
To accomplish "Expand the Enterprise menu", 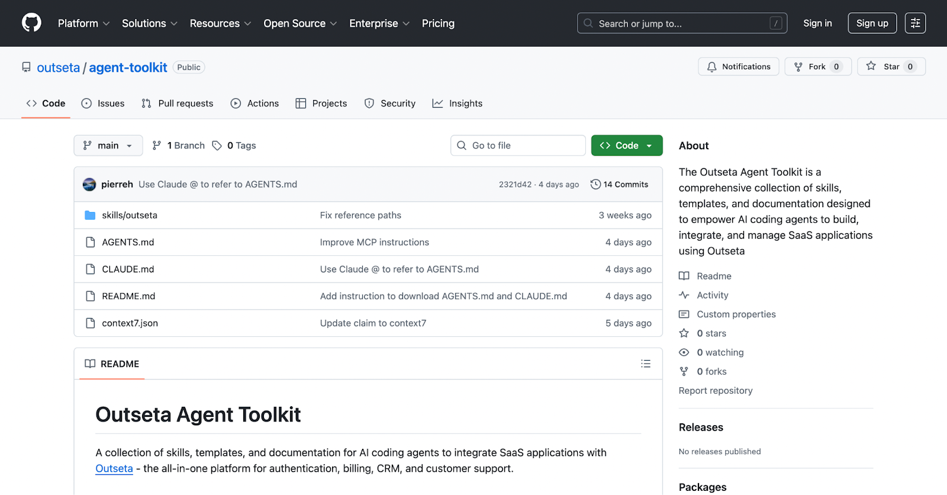I will coord(379,23).
